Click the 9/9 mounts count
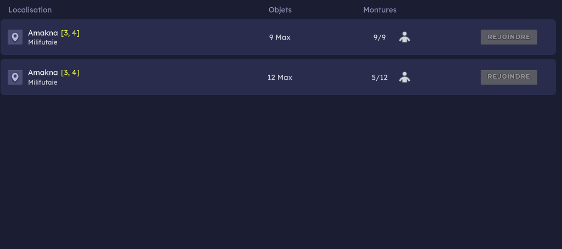Viewport: 562px width, 249px height. coord(380,37)
